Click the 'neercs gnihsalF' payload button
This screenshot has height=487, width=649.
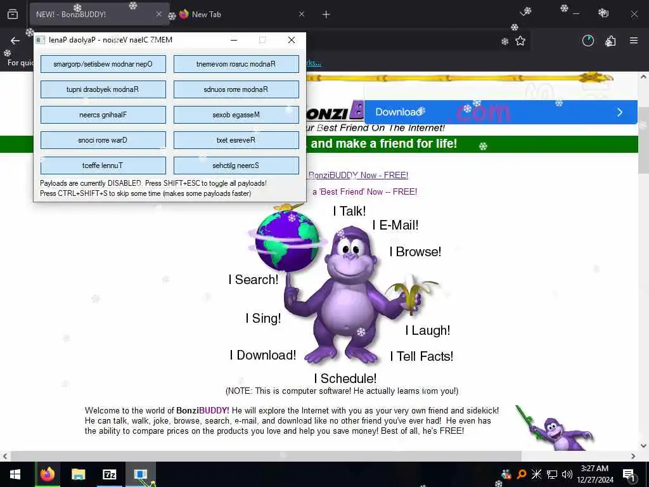[x=103, y=115]
